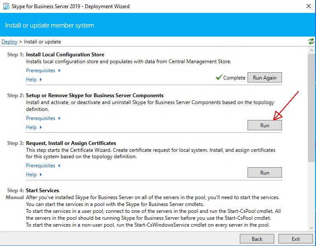Image resolution: width=316 pixels, height=246 pixels.
Task: Expand Prerequisites under Step 3
Action: tap(43, 166)
